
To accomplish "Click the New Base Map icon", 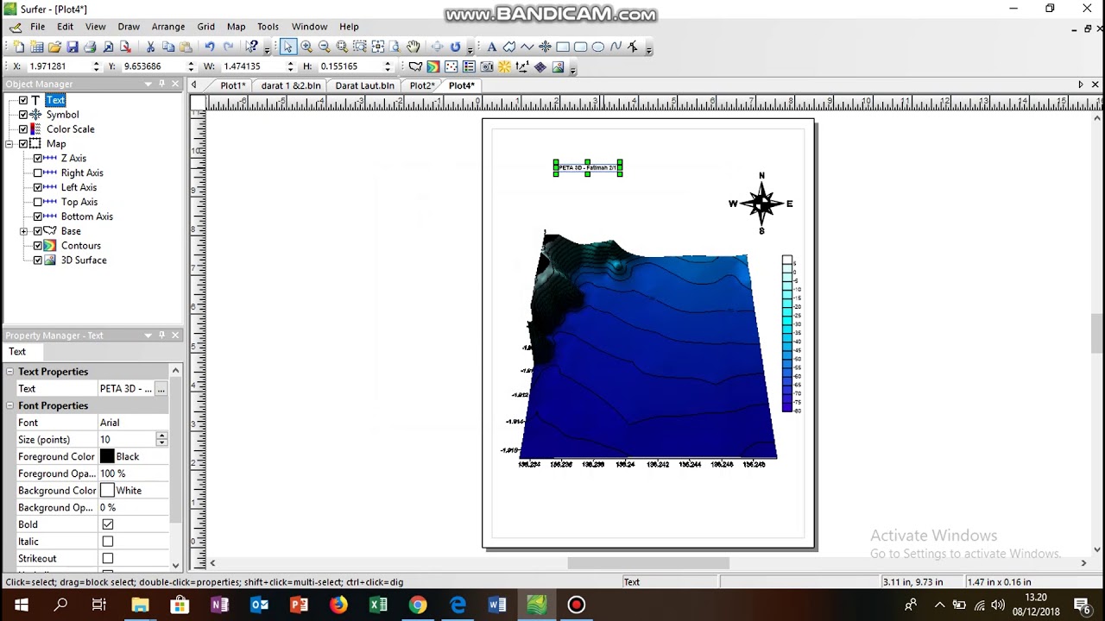I will click(415, 66).
